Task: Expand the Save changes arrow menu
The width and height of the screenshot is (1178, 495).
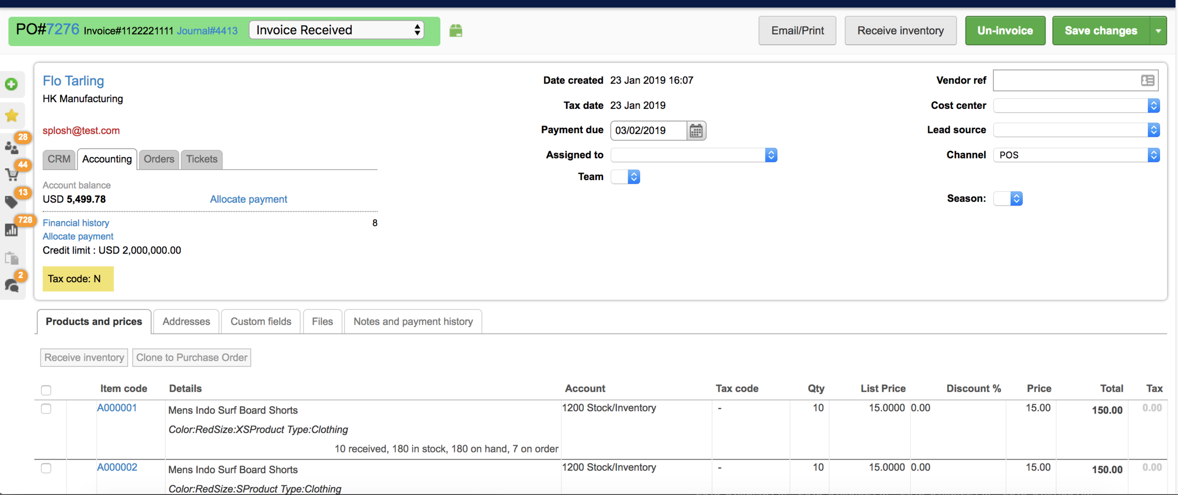Action: 1158,31
